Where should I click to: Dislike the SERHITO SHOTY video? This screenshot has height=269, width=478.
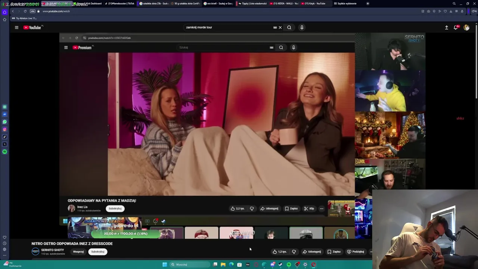294,251
